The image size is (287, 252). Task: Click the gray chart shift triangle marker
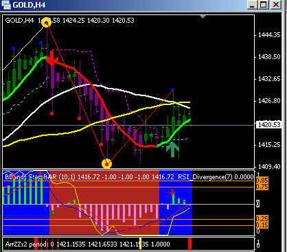203,16
